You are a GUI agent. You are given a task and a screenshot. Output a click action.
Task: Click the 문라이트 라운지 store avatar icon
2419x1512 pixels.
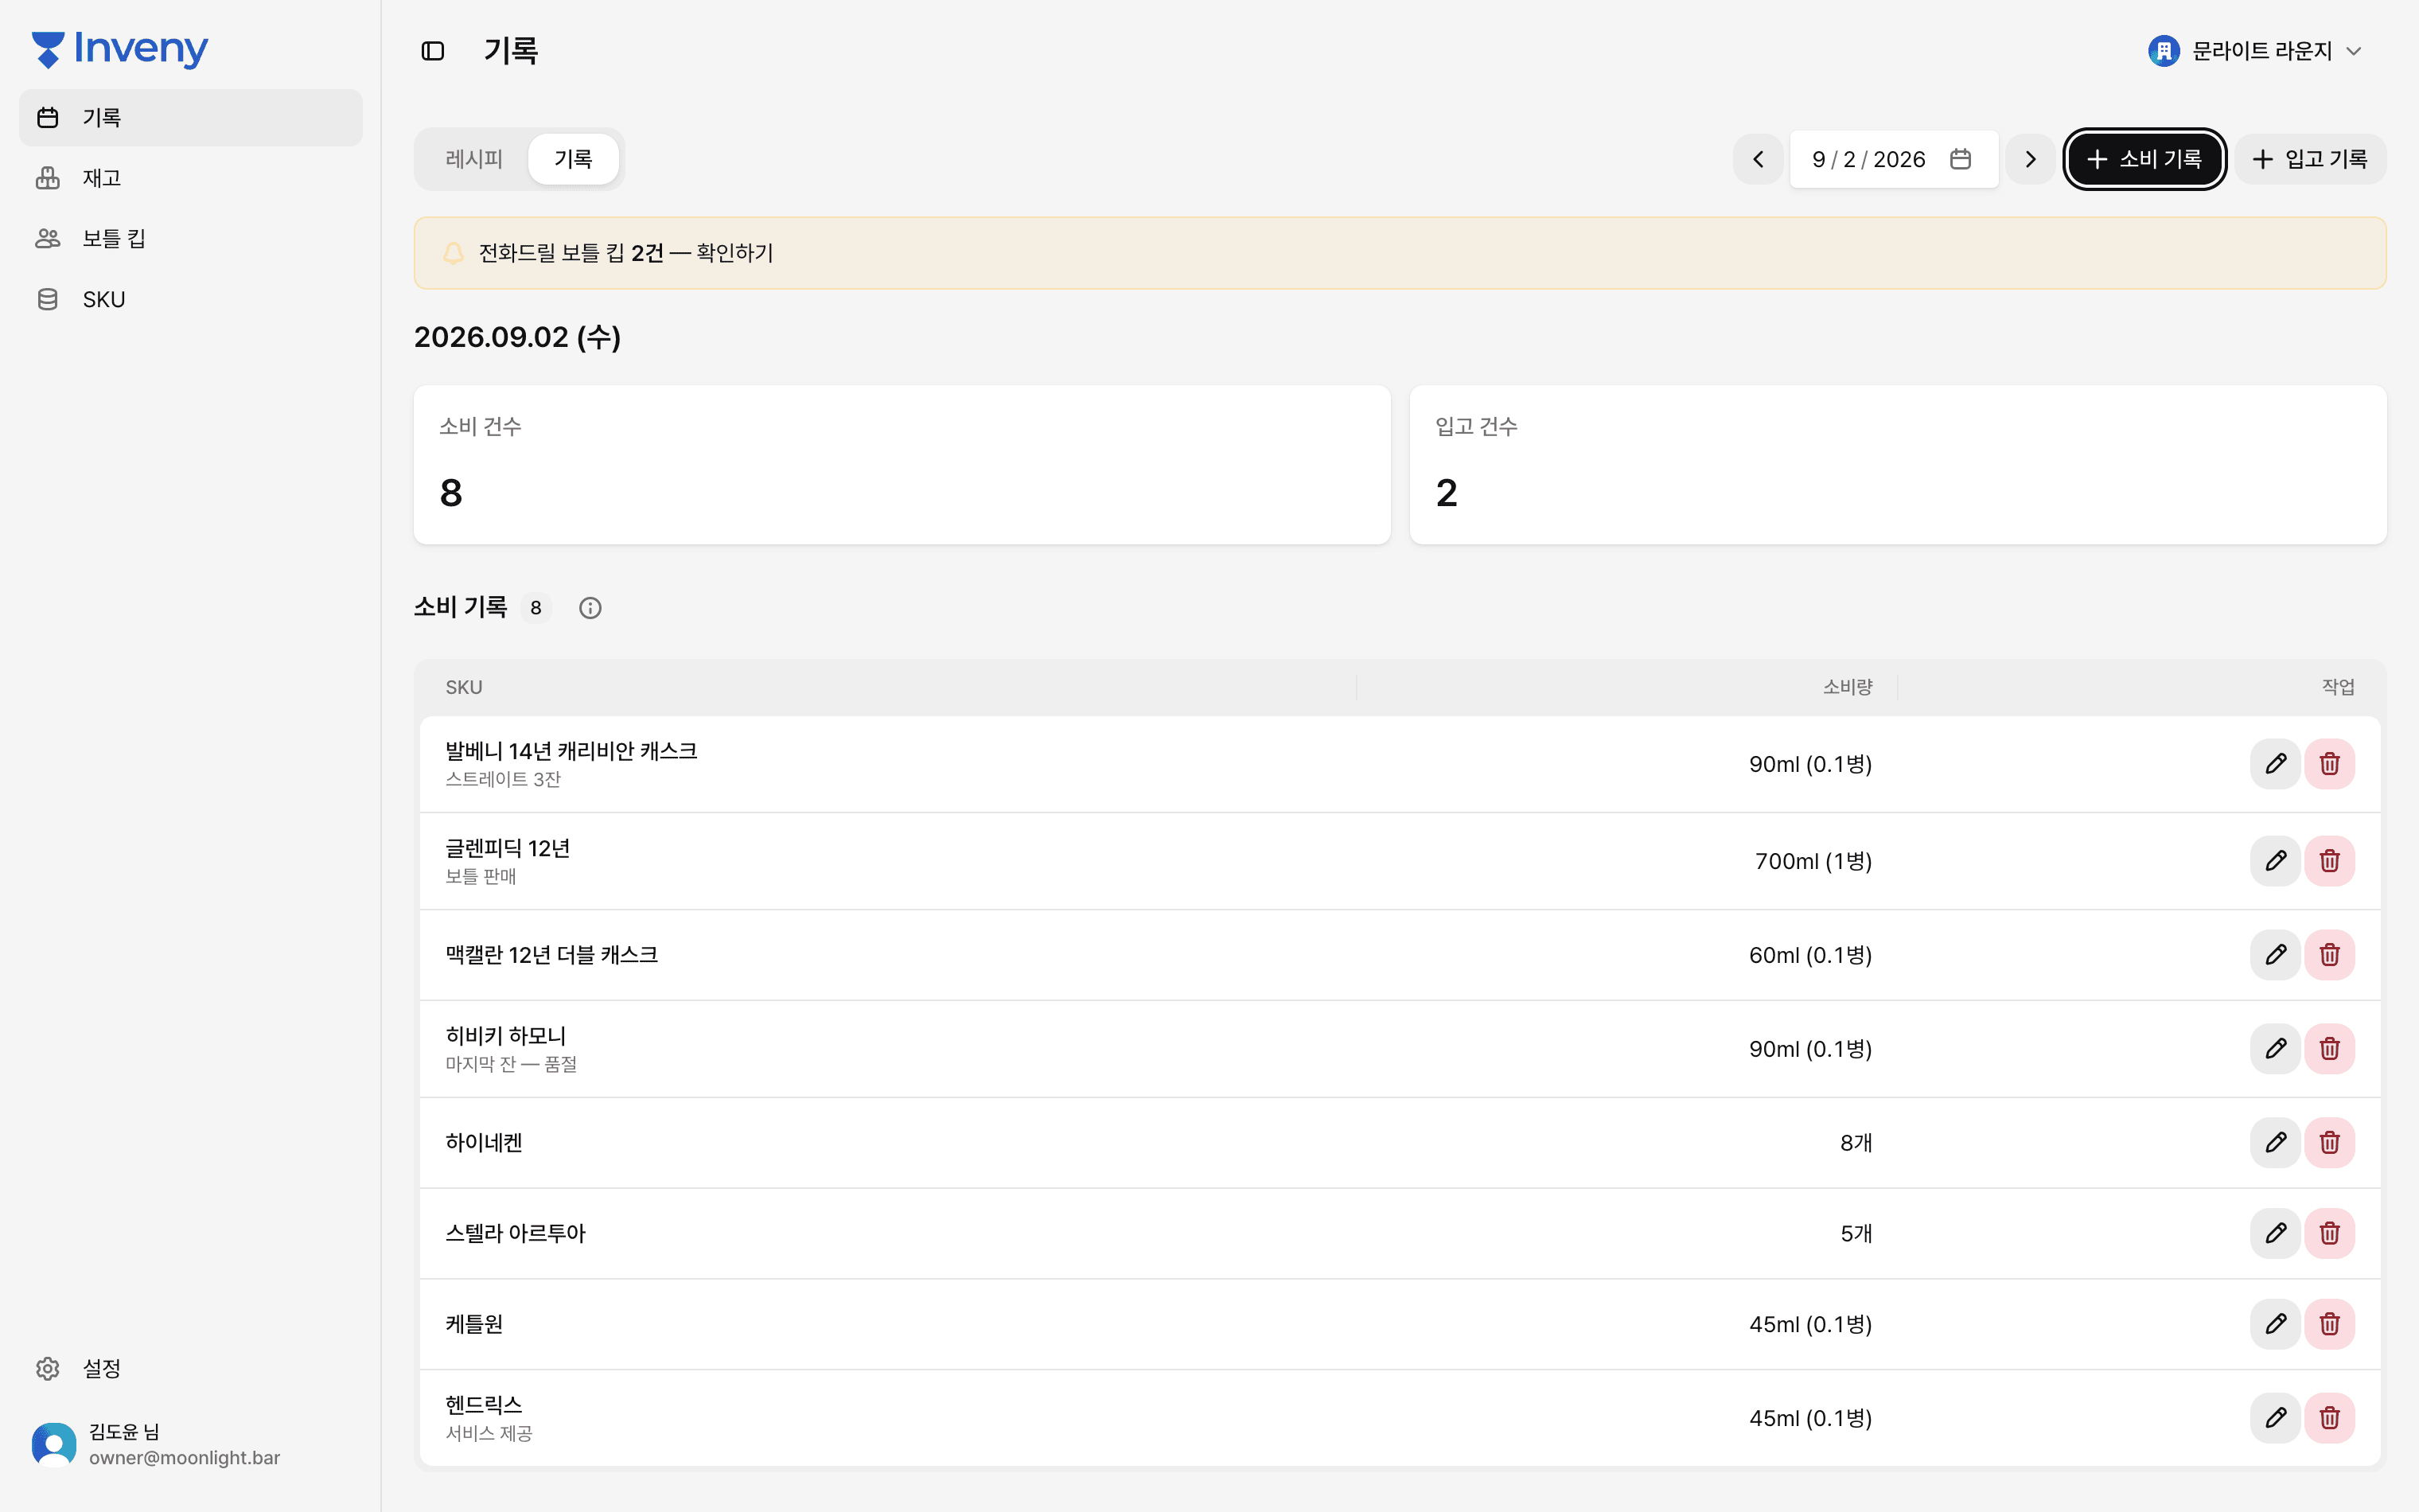(x=2163, y=51)
